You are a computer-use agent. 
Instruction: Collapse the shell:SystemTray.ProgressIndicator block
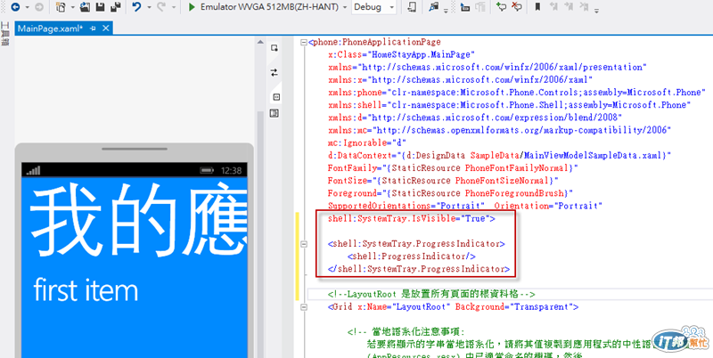click(304, 244)
